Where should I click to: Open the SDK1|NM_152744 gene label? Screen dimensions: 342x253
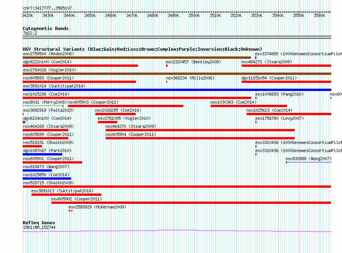(39, 228)
